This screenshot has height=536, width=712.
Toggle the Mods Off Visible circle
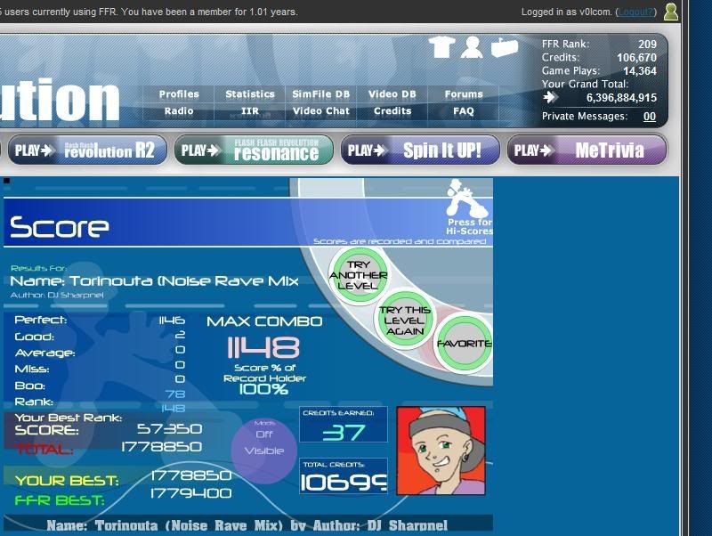click(x=264, y=451)
